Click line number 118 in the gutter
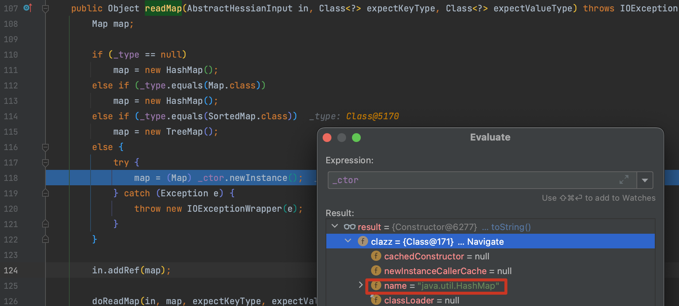The height and width of the screenshot is (306, 679). click(11, 178)
